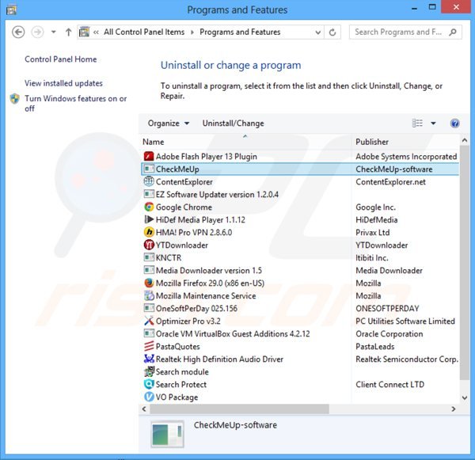475x460 pixels.
Task: Click Programs and Features breadcrumb
Action: [x=240, y=32]
